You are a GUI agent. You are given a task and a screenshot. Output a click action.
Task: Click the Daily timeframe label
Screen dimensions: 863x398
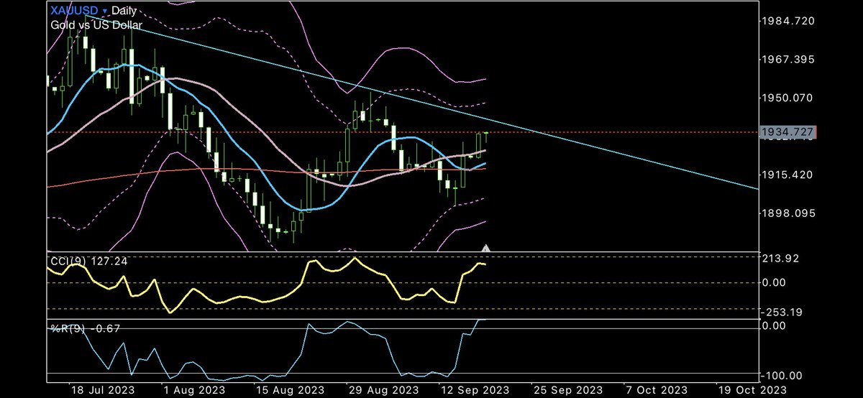point(124,12)
